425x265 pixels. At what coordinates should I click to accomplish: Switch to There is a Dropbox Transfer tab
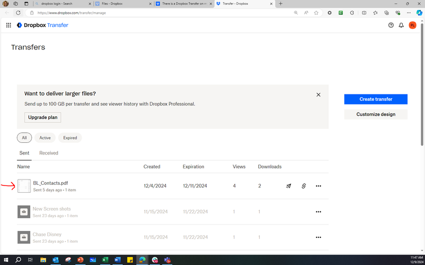(184, 4)
